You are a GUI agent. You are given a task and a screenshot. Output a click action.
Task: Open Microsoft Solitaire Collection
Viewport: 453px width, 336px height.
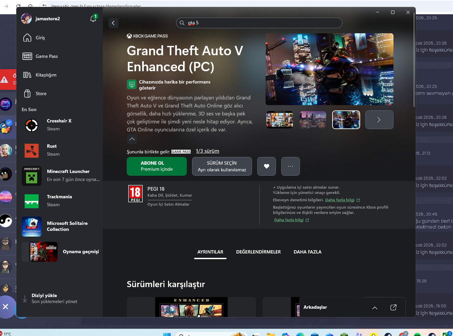(x=60, y=226)
